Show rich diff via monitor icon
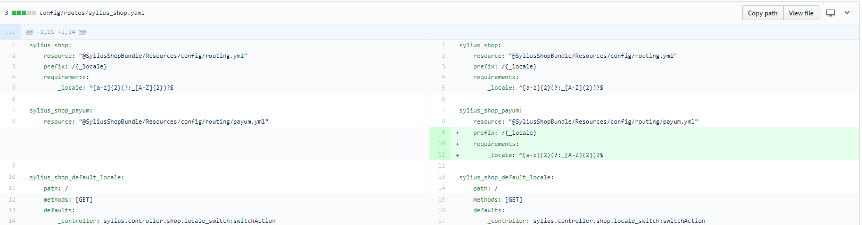Image resolution: width=862 pixels, height=225 pixels. point(831,13)
